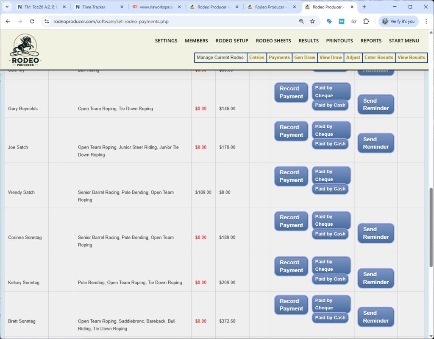Click the blue M extension icon

pos(342,21)
